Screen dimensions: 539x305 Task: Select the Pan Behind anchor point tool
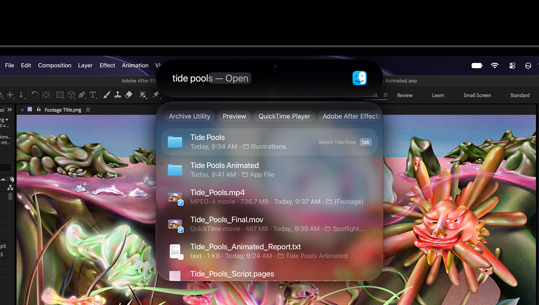click(10, 95)
